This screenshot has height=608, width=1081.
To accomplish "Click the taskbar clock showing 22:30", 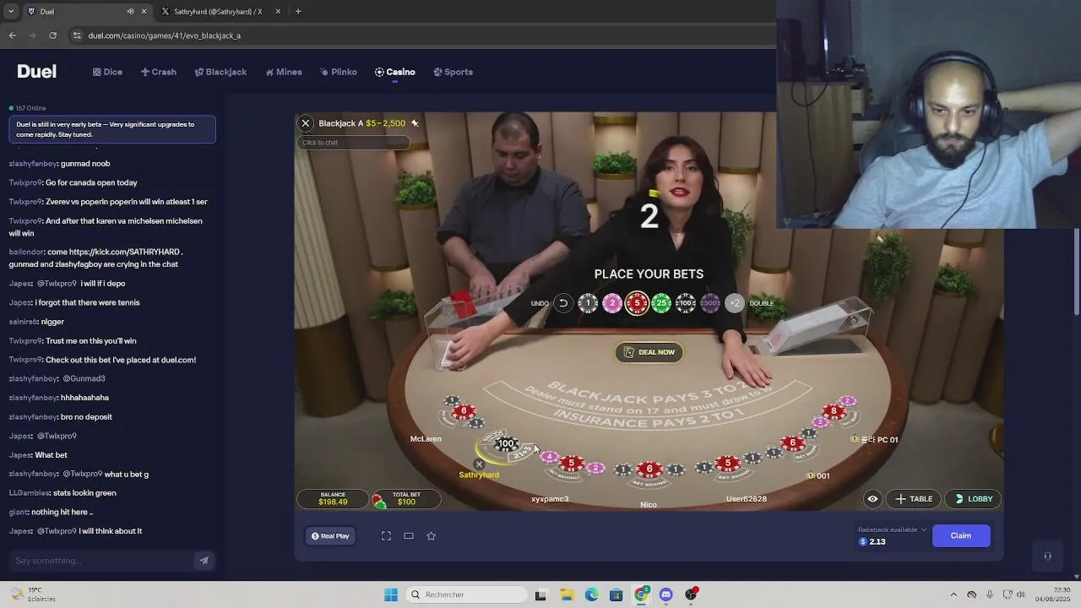I will tap(1052, 594).
